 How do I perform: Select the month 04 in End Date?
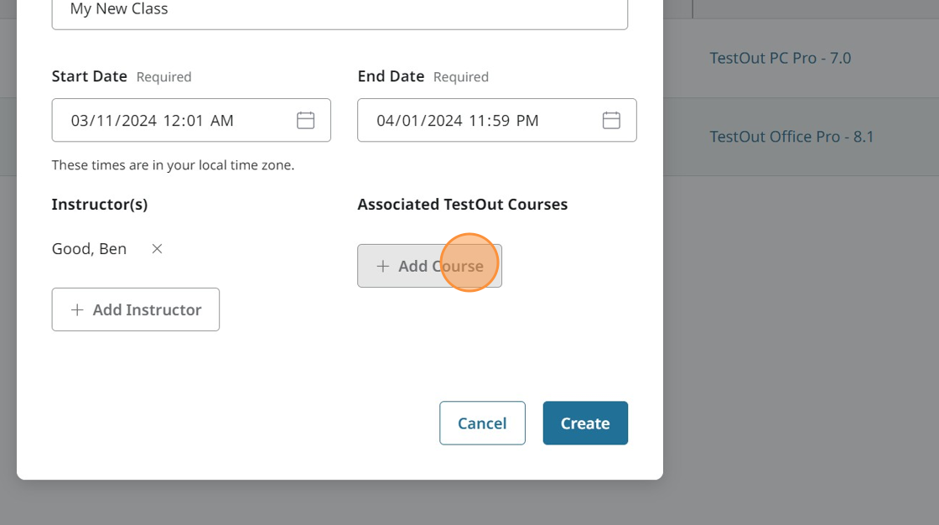[386, 121]
